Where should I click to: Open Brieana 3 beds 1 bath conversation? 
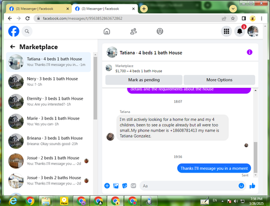(x=49, y=141)
